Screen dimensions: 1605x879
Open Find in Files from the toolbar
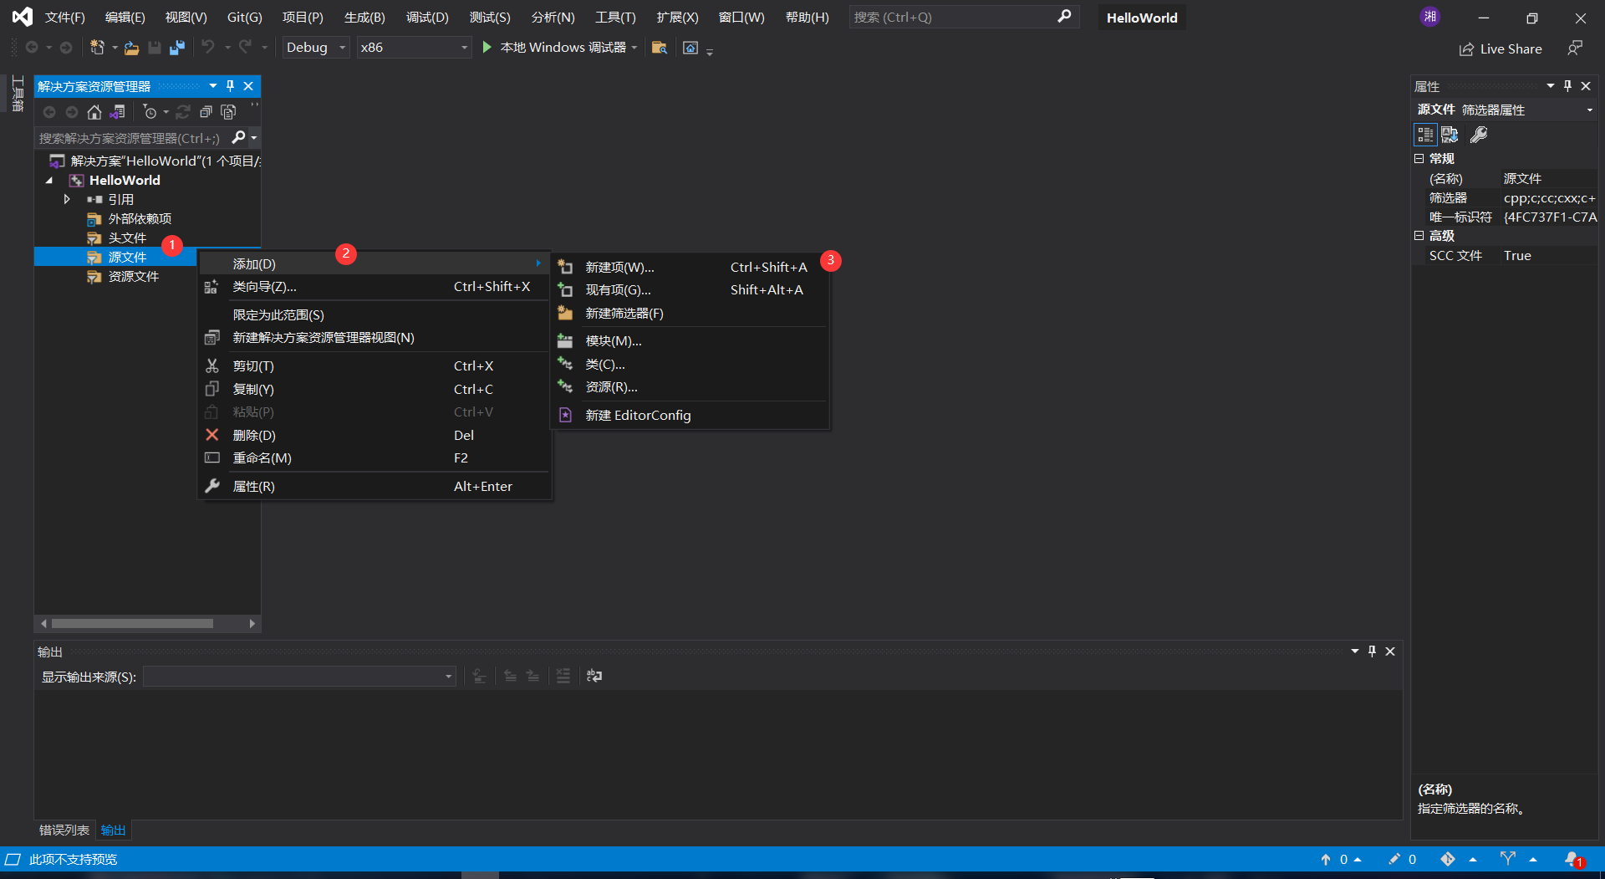point(660,48)
